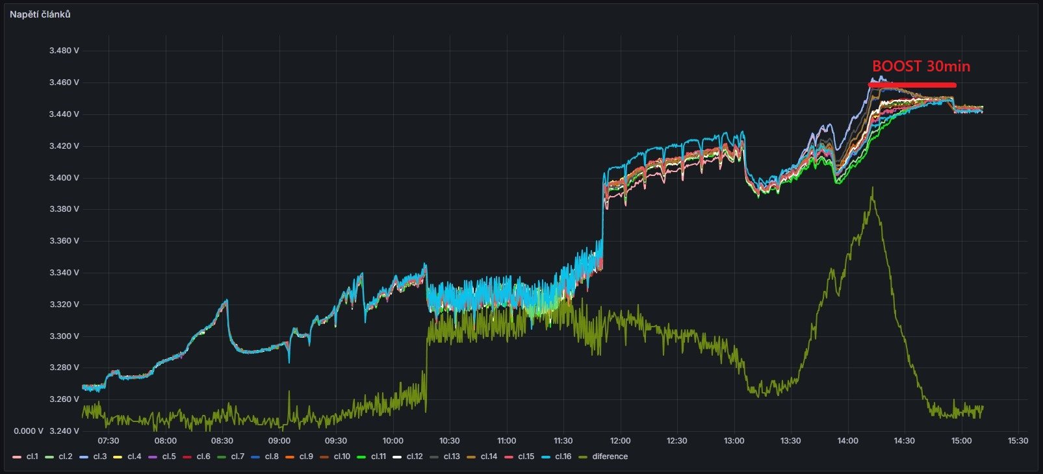Open the color picker from cl.1's pink swatch
Screen dimensions: 1043x474
tap(18, 457)
